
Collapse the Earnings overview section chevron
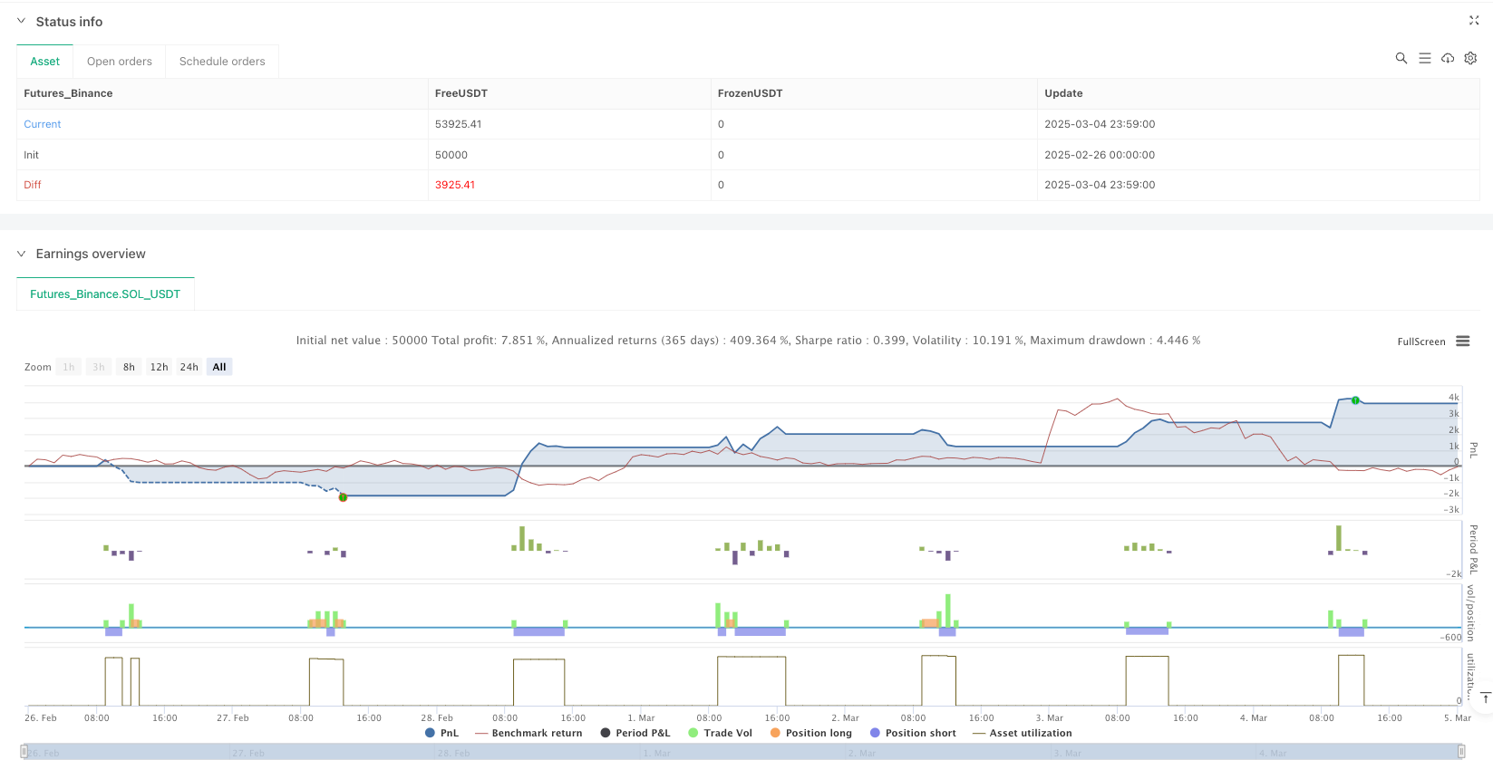click(x=21, y=254)
